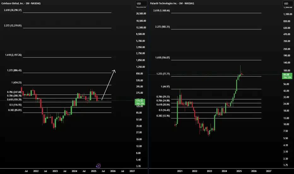Click 2025 on the Palantir time axis

[x=239, y=171]
